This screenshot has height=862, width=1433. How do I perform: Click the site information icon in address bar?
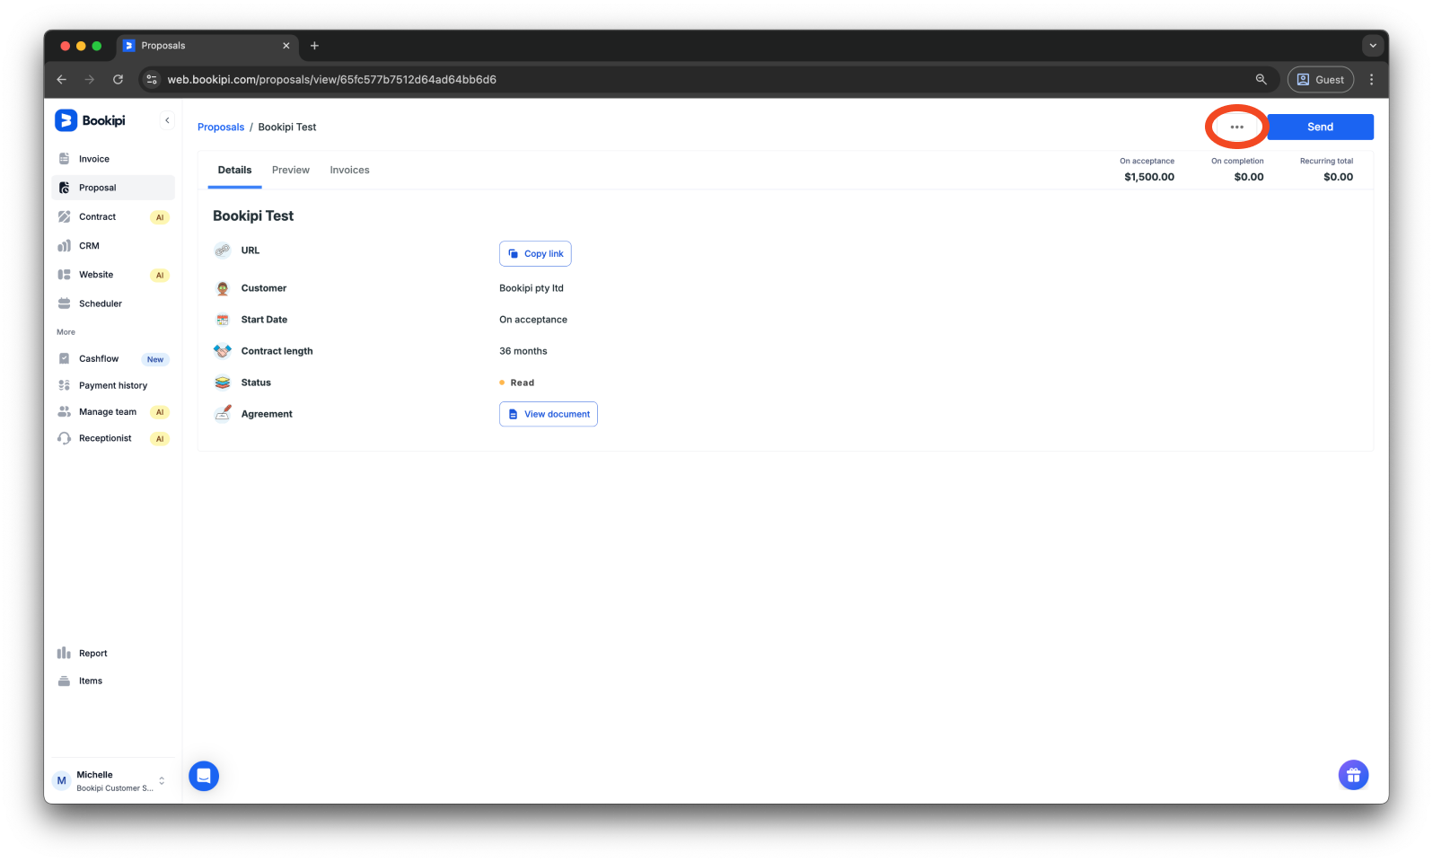point(152,79)
